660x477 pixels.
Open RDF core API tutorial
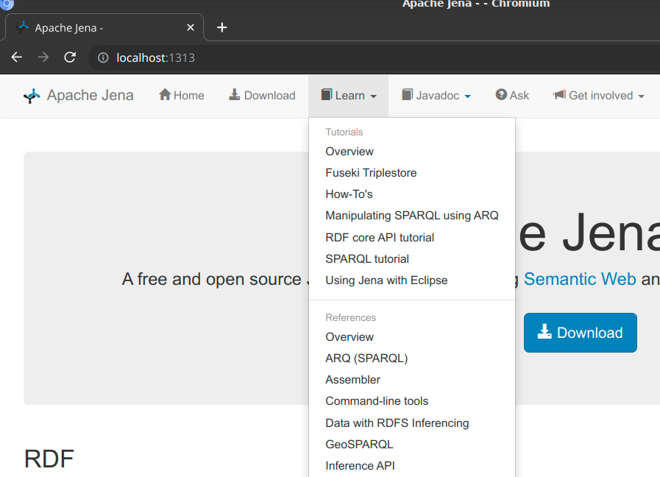tap(411, 238)
